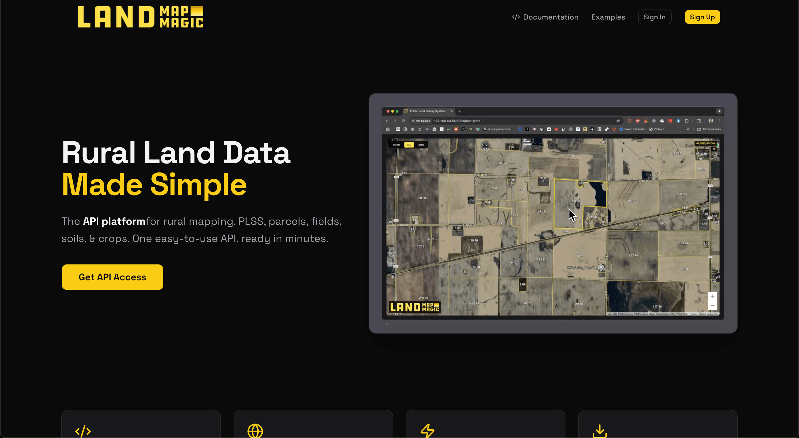
Task: Click the Miller's Dog Boarding map marker
Action: (x=601, y=267)
